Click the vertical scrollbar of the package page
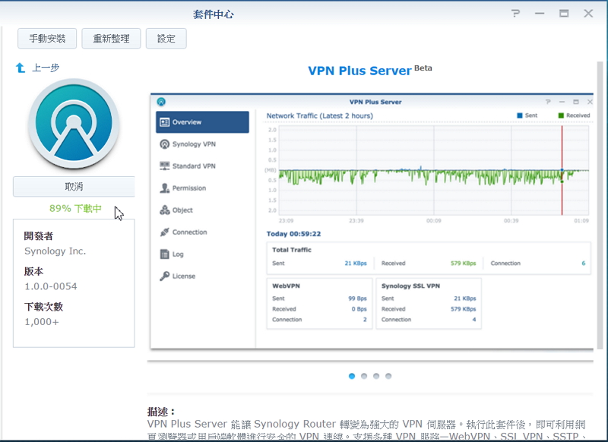This screenshot has width=608, height=442. click(600, 205)
